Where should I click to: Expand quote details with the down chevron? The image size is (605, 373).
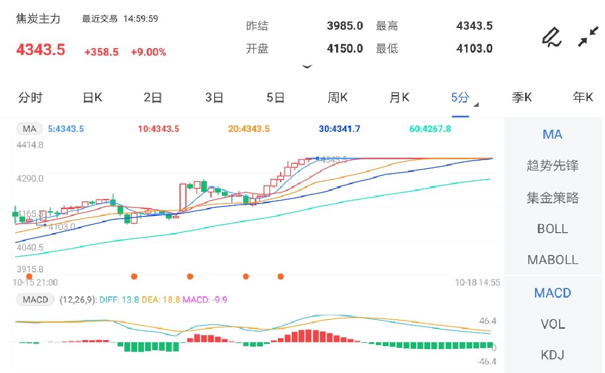[x=307, y=67]
